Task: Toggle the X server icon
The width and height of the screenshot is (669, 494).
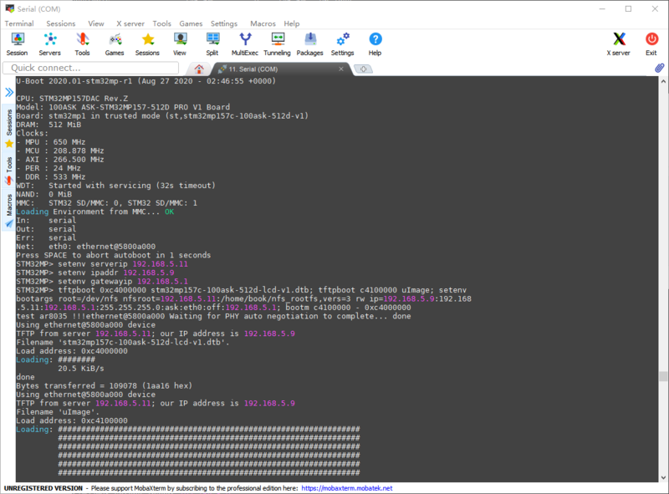Action: tap(619, 44)
